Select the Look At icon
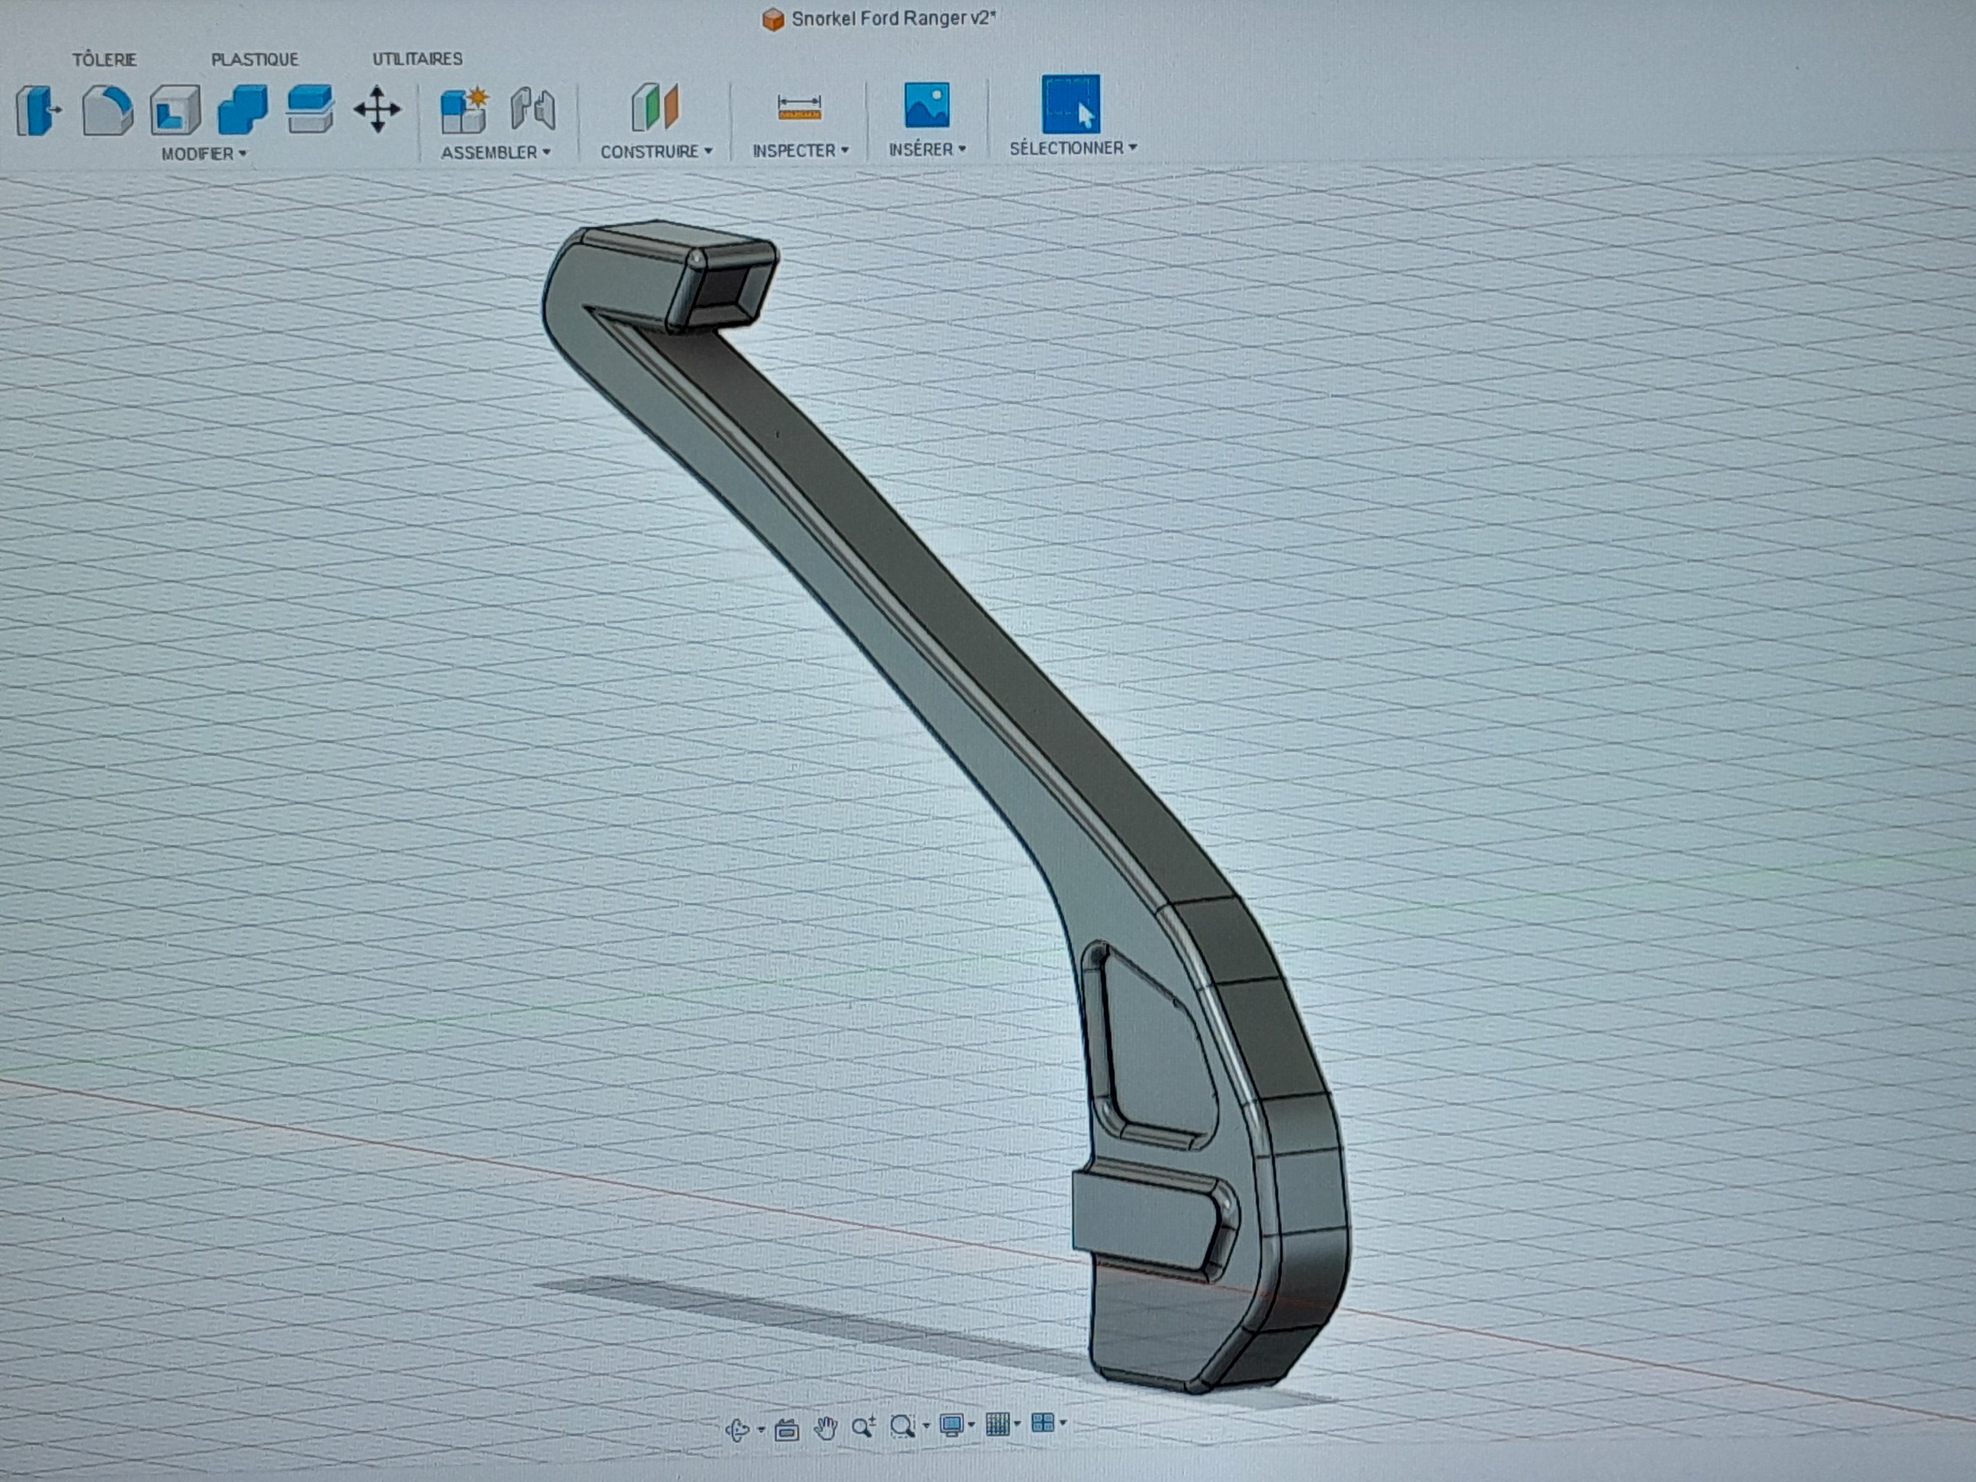1976x1482 pixels. [786, 1430]
